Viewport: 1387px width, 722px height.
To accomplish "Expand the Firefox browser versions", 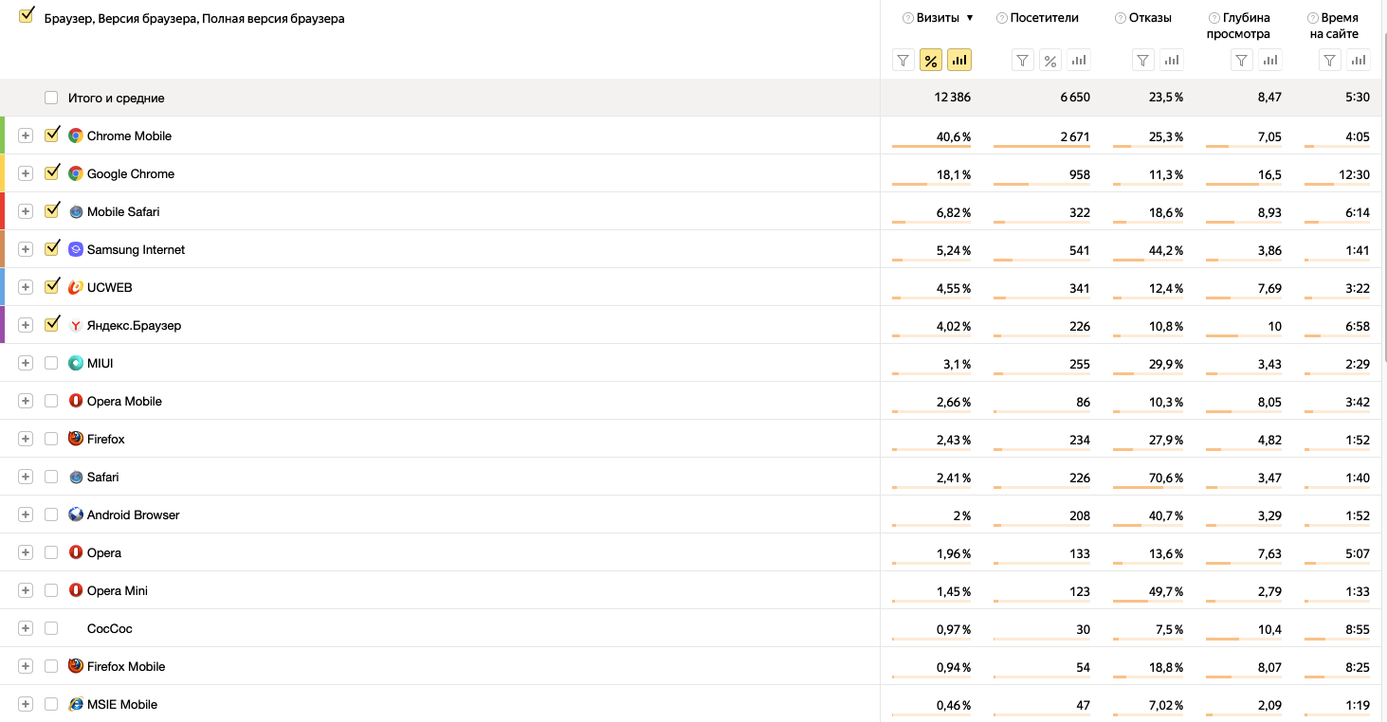I will click(26, 439).
